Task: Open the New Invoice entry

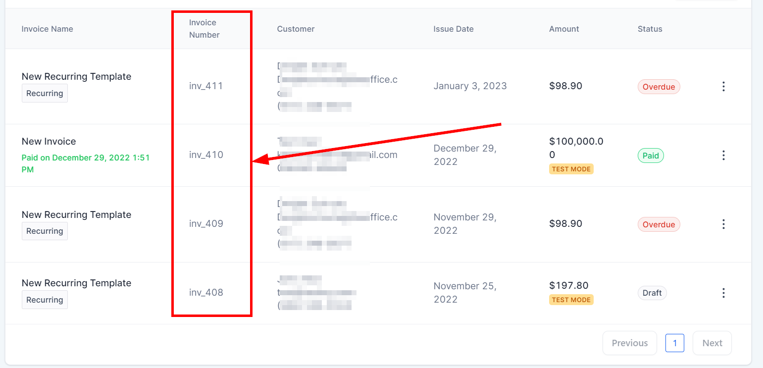Action: tap(49, 142)
